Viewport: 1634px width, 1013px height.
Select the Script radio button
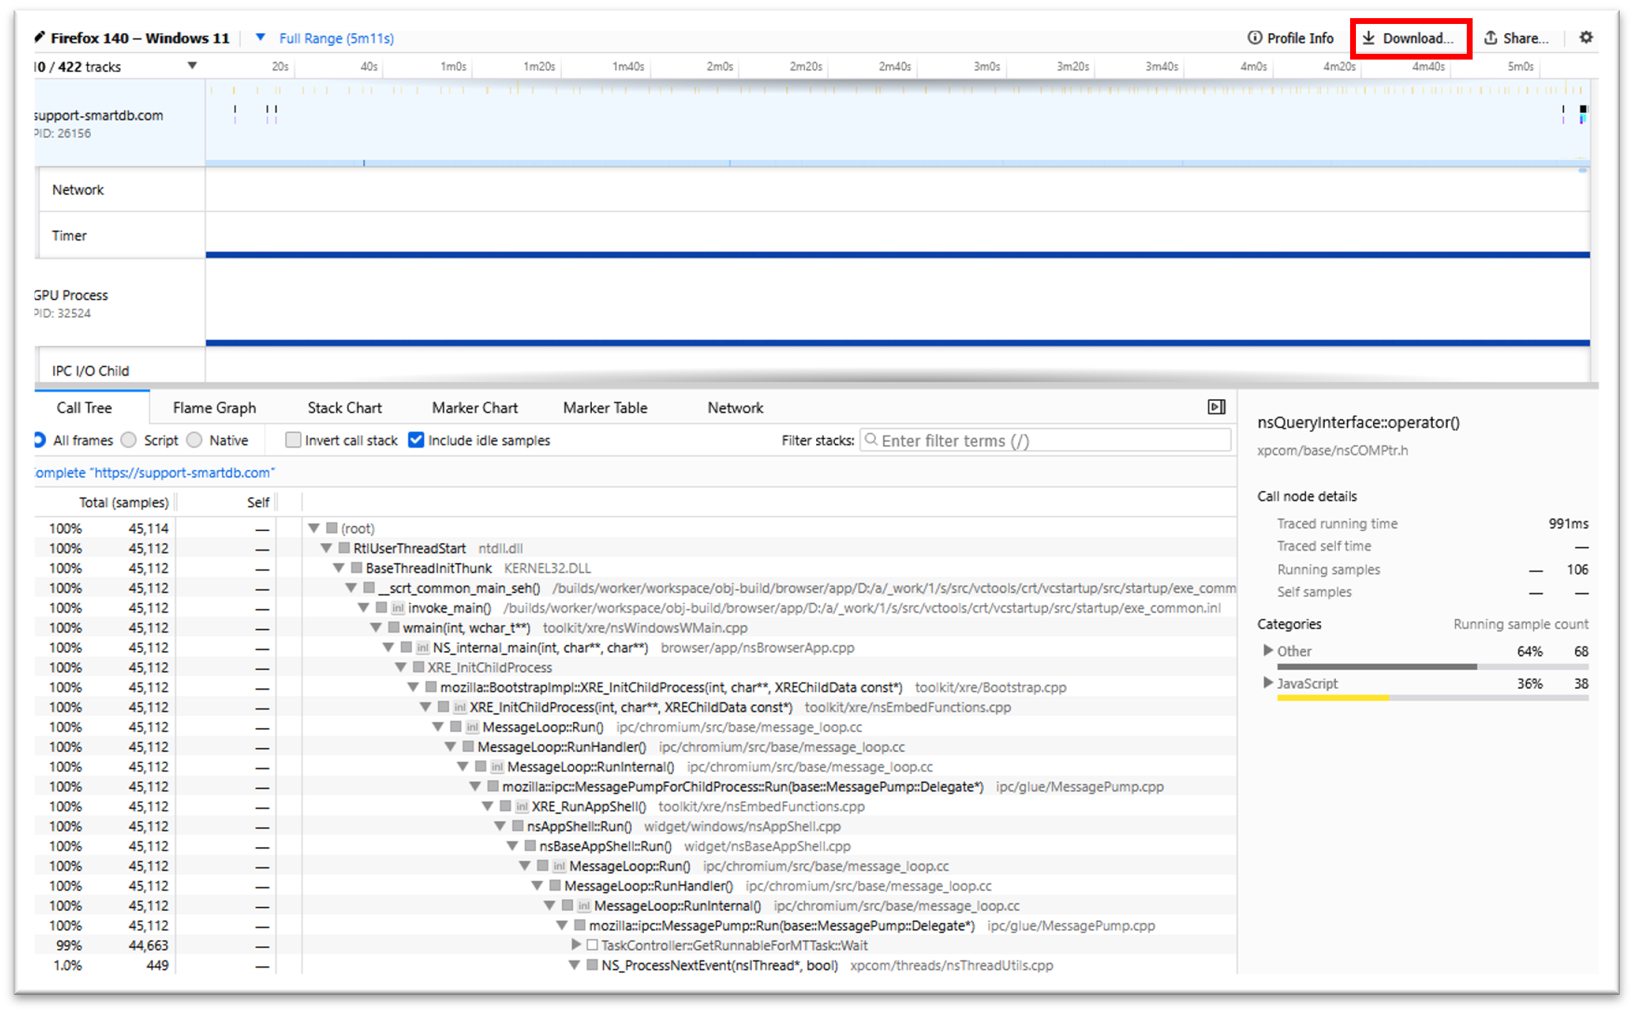[128, 440]
